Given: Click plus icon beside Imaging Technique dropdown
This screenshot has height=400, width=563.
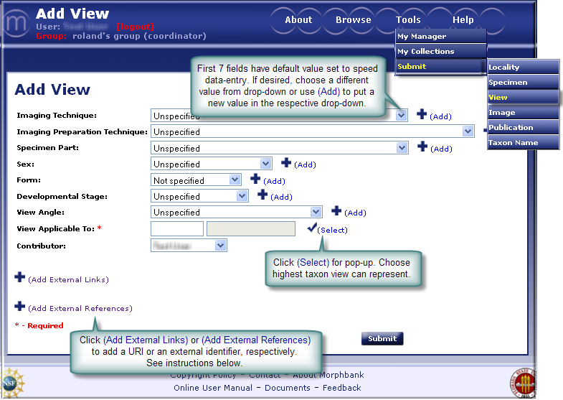Looking at the screenshot, I should click(422, 114).
